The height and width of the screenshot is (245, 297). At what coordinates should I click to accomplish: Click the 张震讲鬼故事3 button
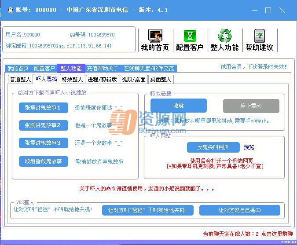coord(44,143)
